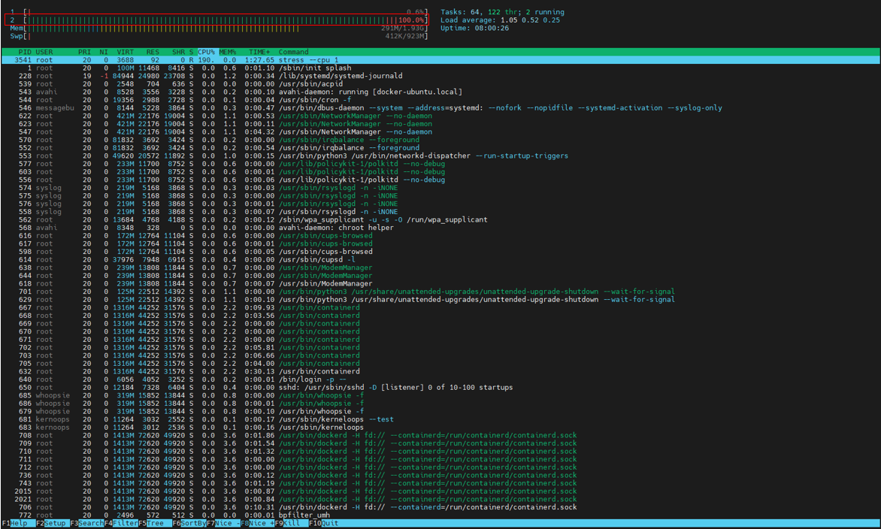Screen dimensions: 881x529
Task: Select the PID 558 rsyslogd row
Action: 440,212
